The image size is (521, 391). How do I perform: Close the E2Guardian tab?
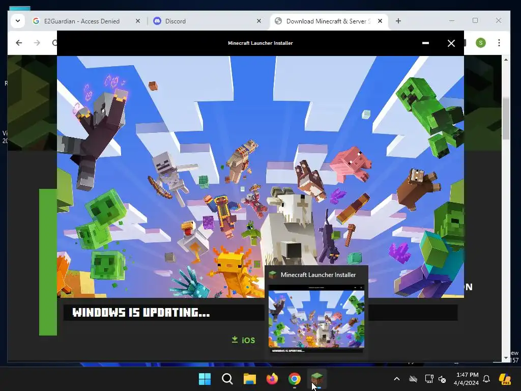click(138, 21)
